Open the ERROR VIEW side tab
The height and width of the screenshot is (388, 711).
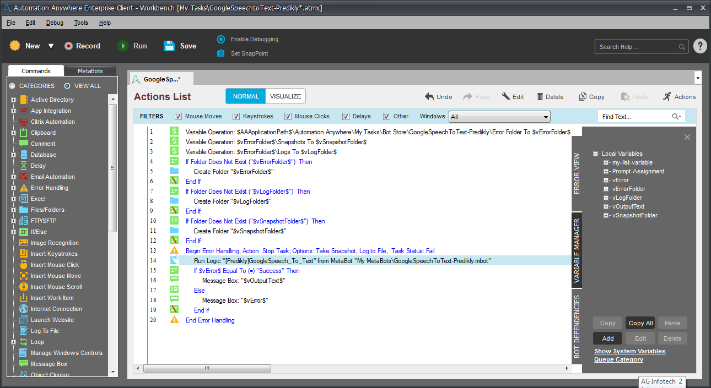click(577, 173)
